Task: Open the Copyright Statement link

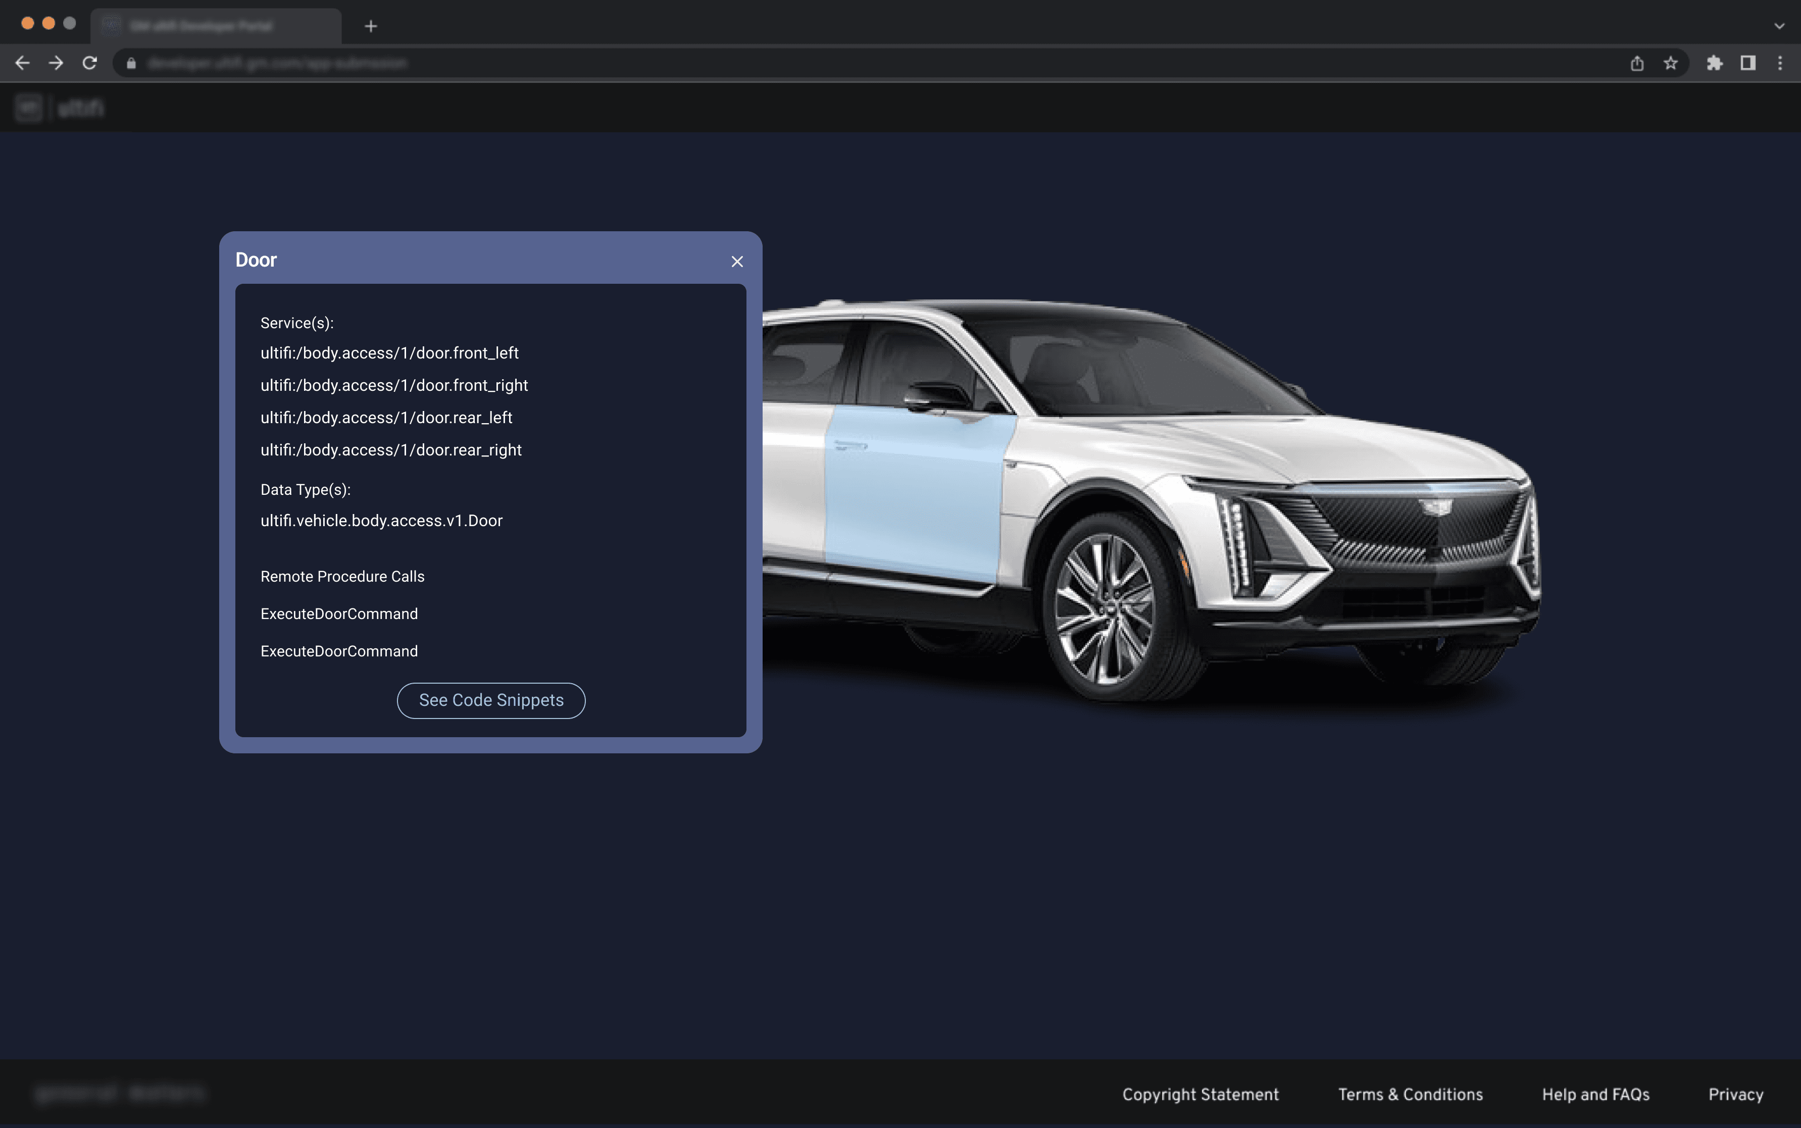Action: tap(1200, 1095)
